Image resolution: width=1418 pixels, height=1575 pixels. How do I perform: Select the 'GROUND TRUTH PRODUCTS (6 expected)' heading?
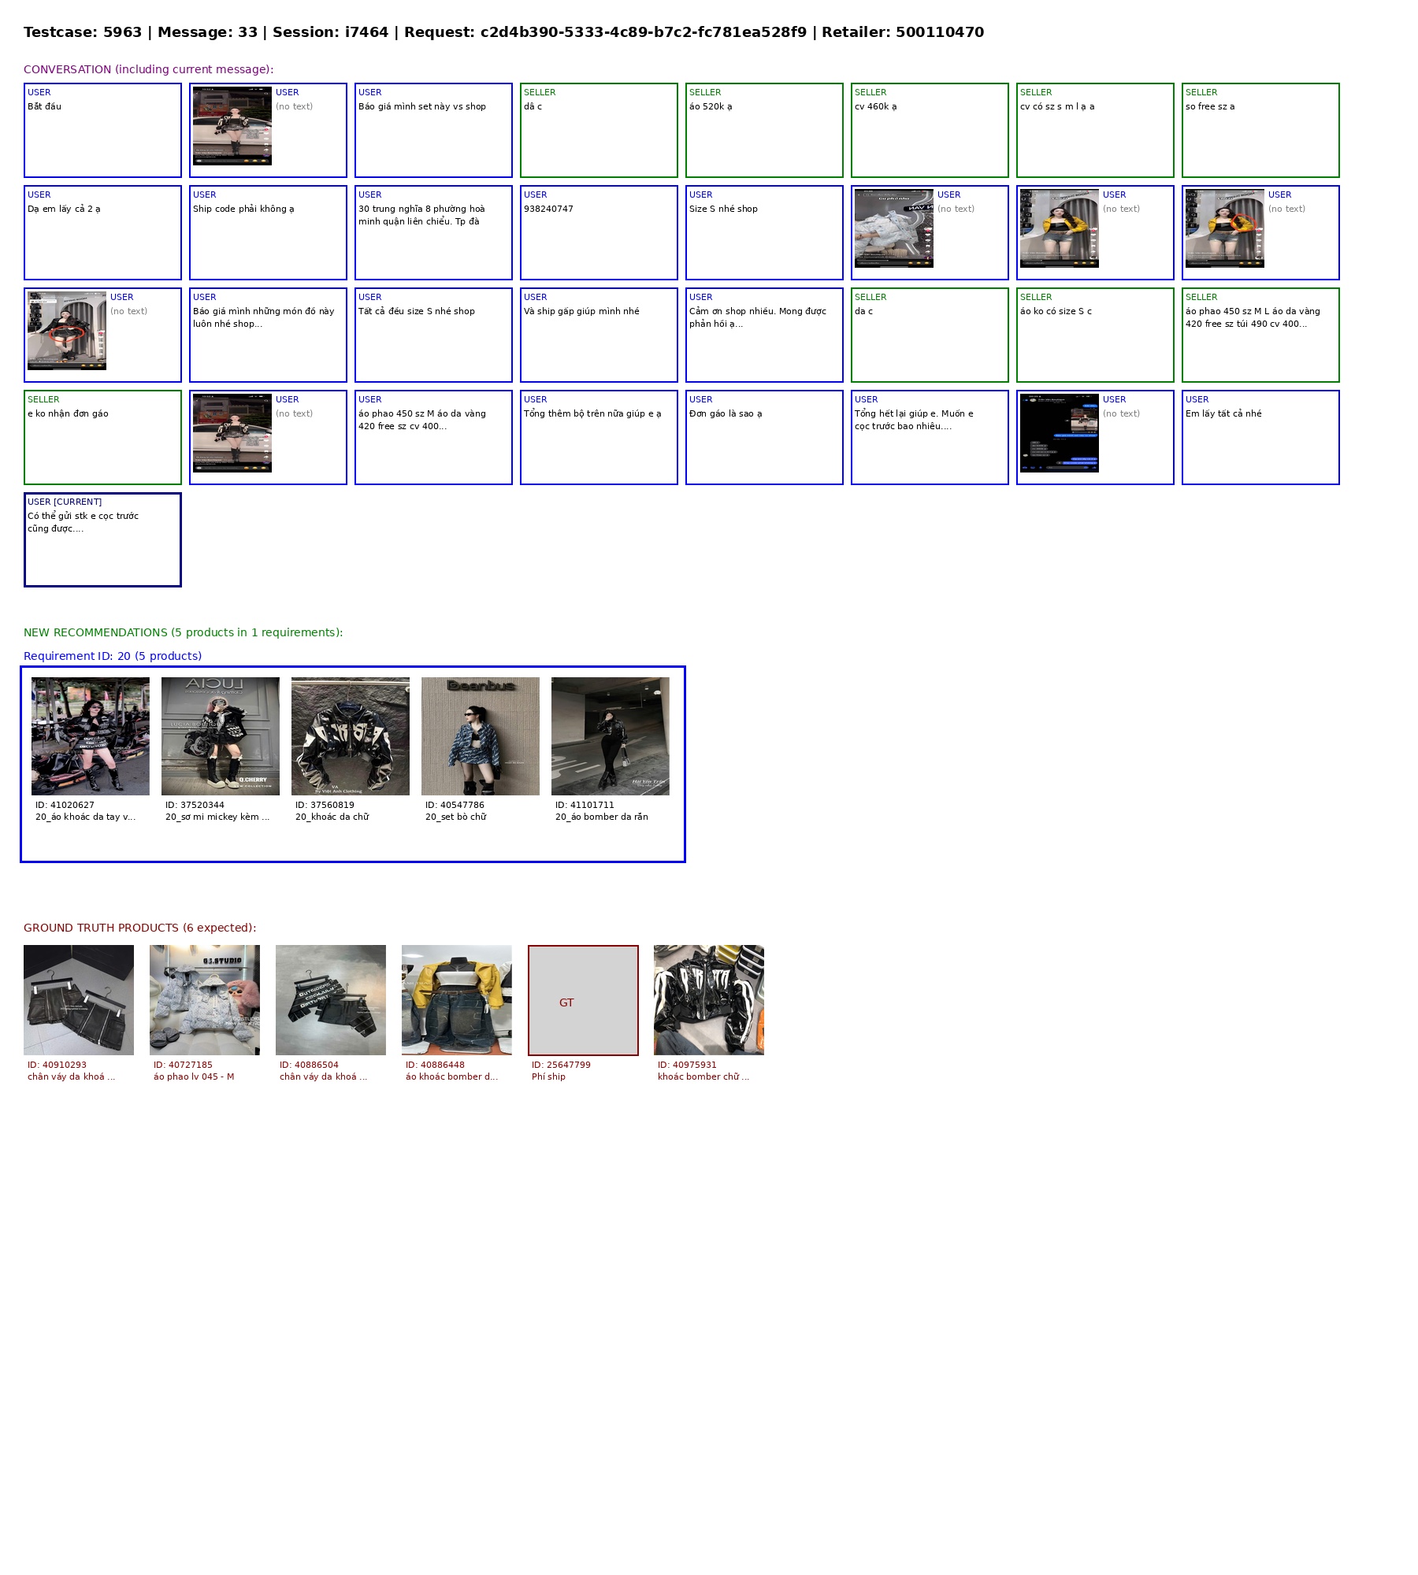139,928
